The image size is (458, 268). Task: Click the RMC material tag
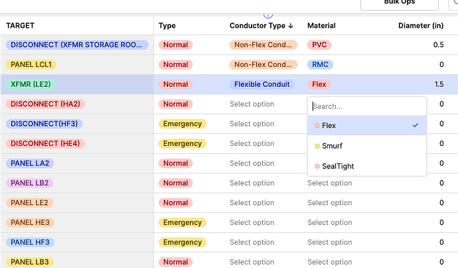coord(320,64)
